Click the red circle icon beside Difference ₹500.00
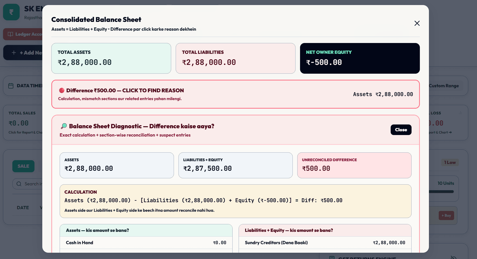The width and height of the screenshot is (477, 259). pos(62,91)
